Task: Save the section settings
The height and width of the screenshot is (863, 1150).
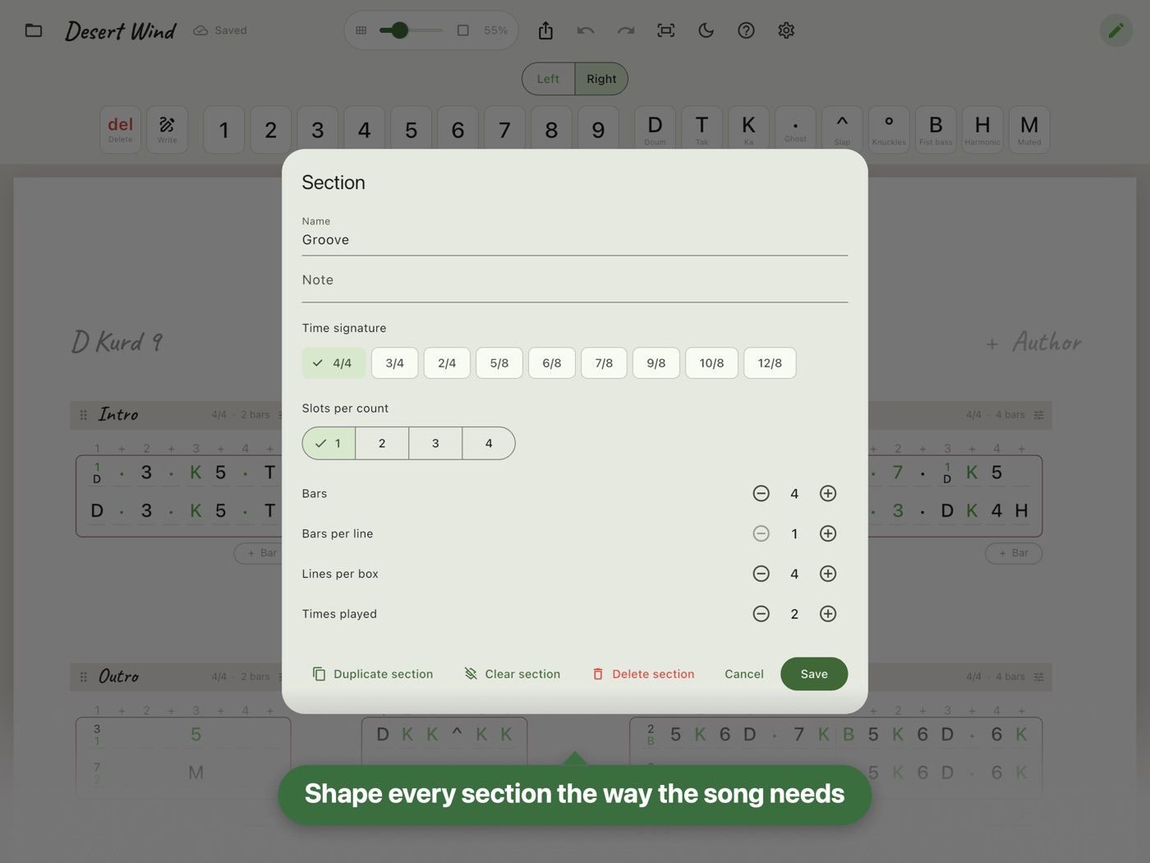Action: [x=814, y=675]
